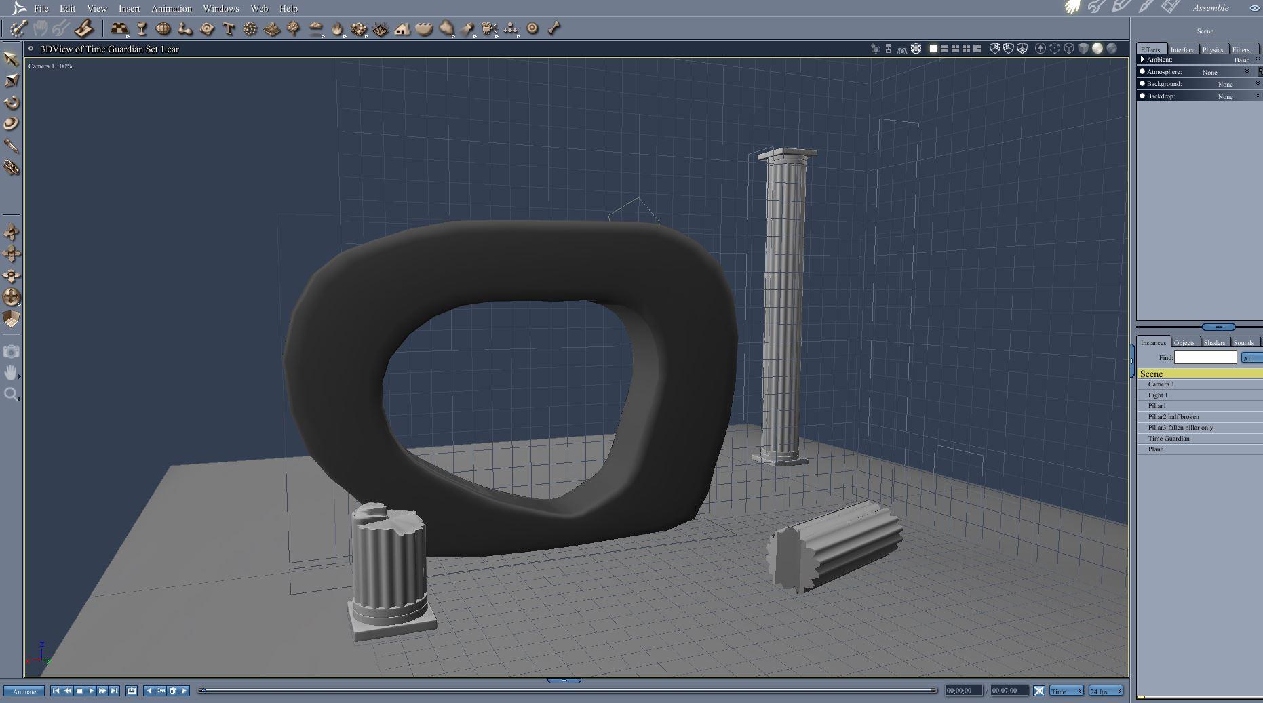The height and width of the screenshot is (703, 1263).
Task: Toggle the interface visibility eye icon
Action: click(x=1254, y=8)
